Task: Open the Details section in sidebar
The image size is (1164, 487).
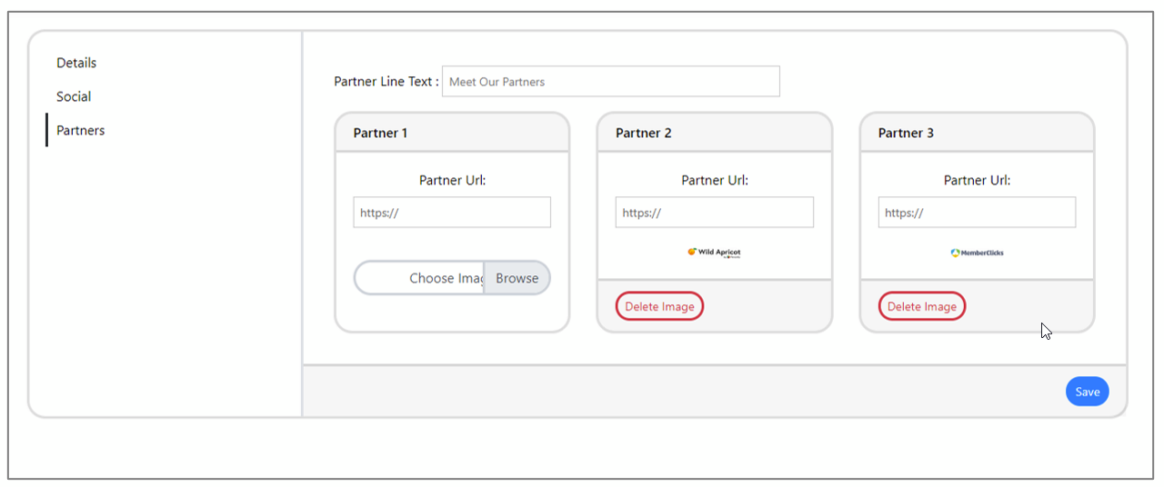Action: pos(76,63)
